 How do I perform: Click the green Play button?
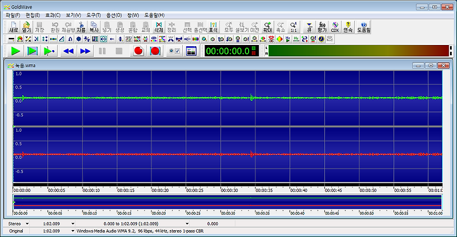pos(15,51)
